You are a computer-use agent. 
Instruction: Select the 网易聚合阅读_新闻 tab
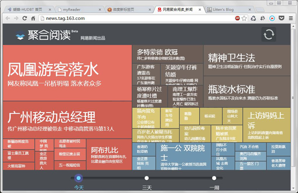(x=179, y=9)
